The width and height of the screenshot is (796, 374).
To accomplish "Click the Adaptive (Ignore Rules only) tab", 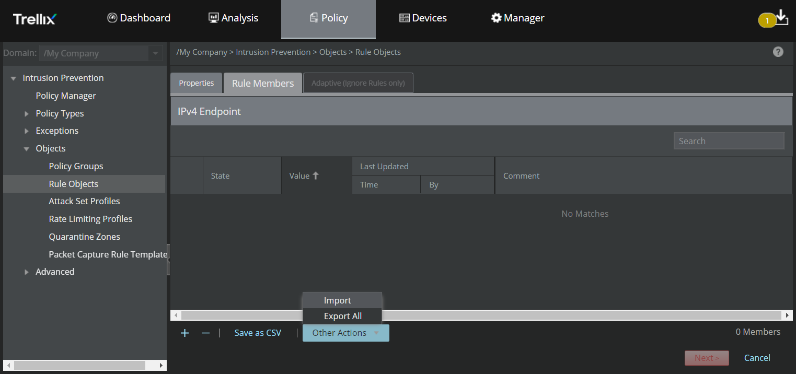I will 358,83.
